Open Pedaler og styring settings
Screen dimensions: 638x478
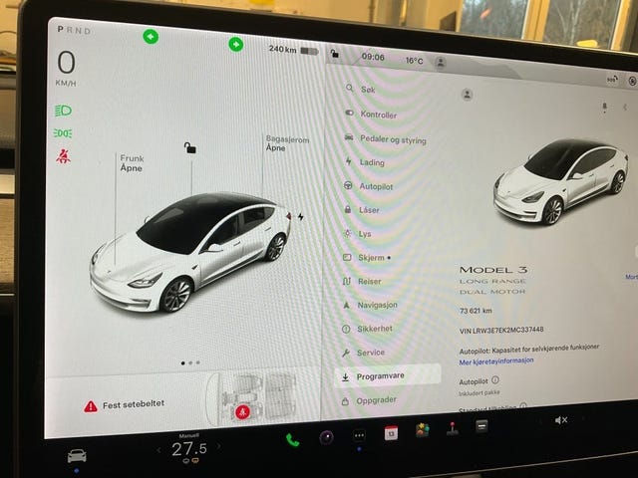tap(386, 139)
